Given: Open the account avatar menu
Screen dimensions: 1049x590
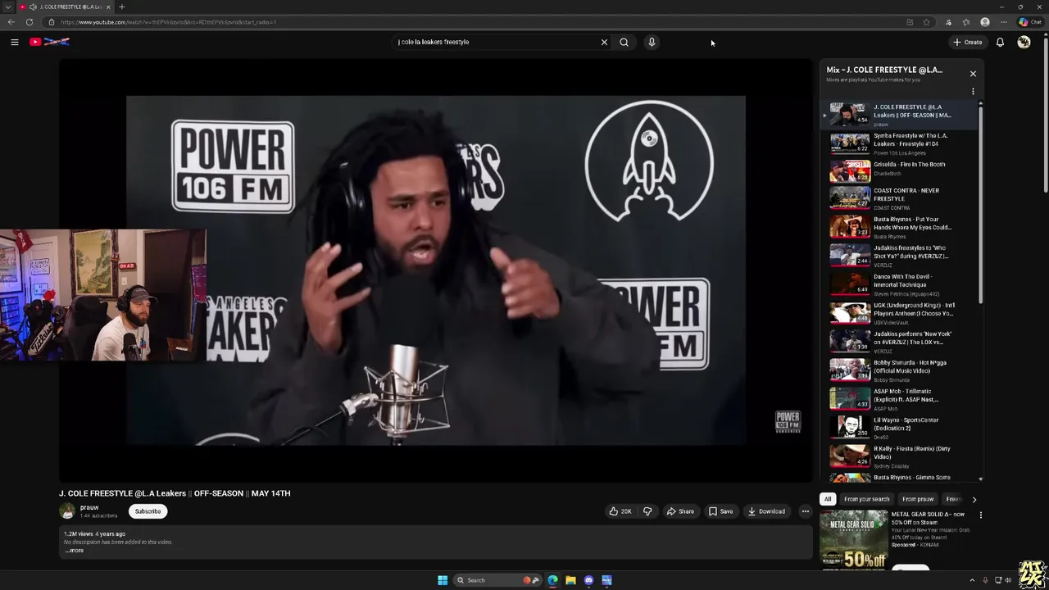Looking at the screenshot, I should coord(1024,42).
